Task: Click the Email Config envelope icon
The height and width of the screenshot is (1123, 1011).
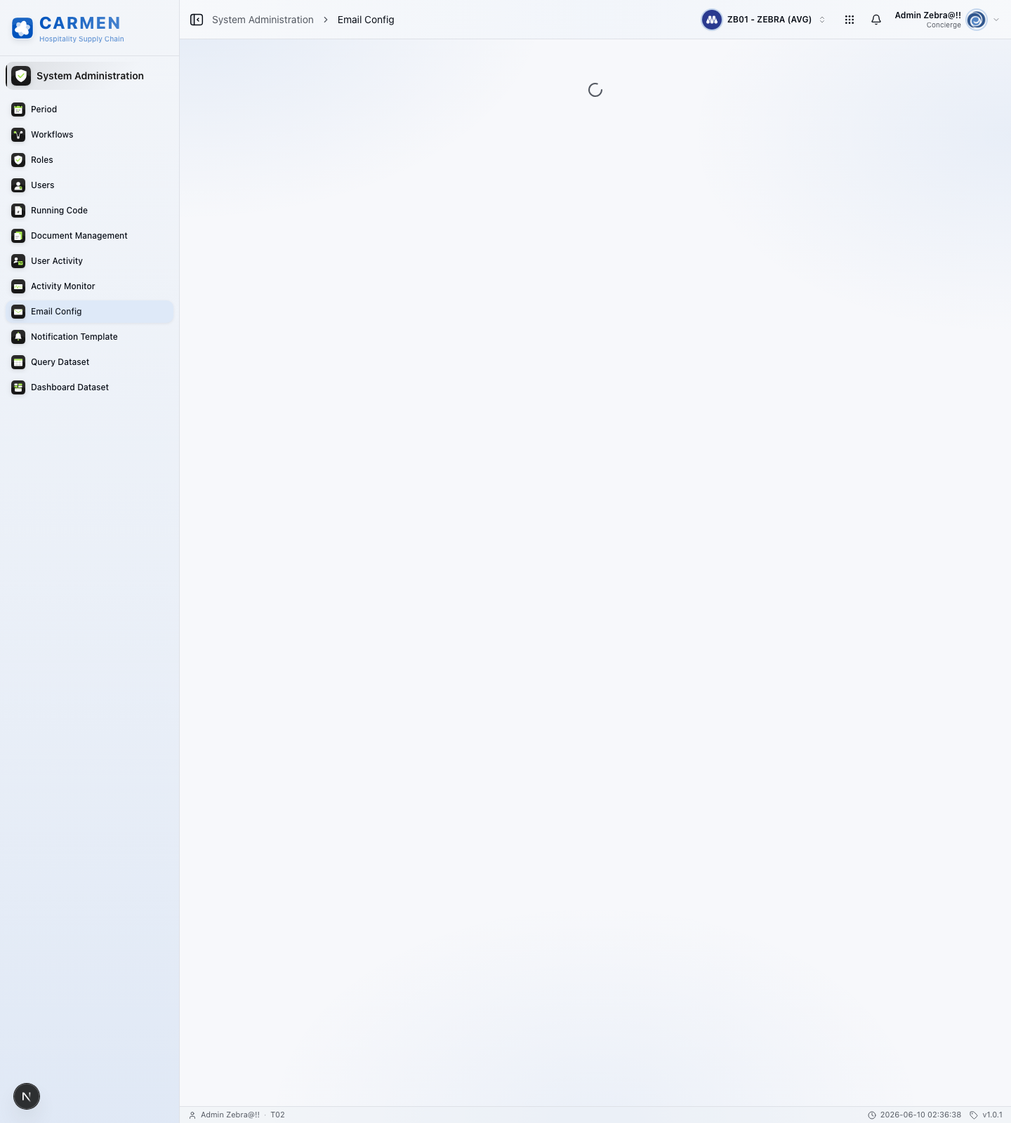Action: coord(18,312)
